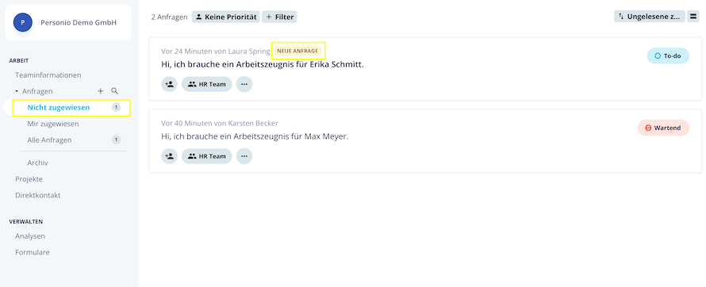
Task: Click the Personio Demo GmbH avatar
Action: coord(23,22)
